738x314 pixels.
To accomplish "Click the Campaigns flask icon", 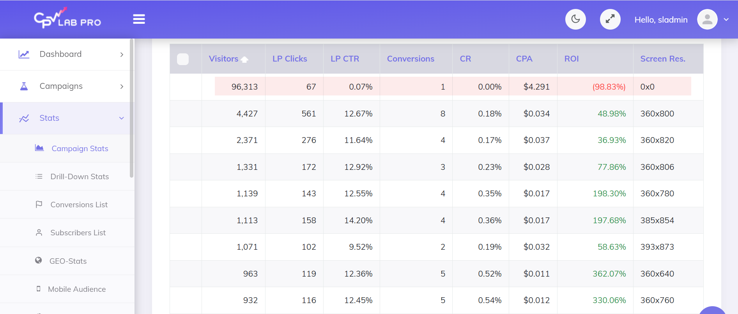I will pos(24,86).
